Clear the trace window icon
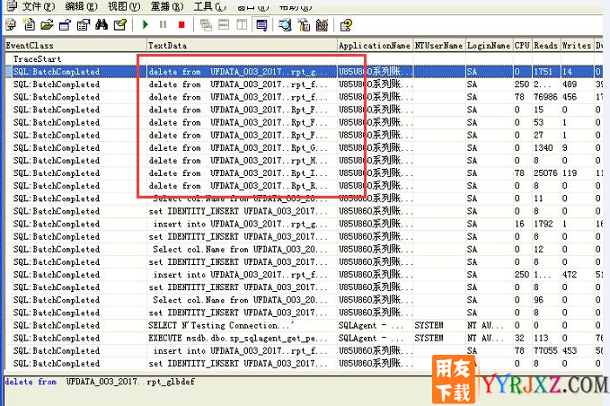 click(x=120, y=25)
